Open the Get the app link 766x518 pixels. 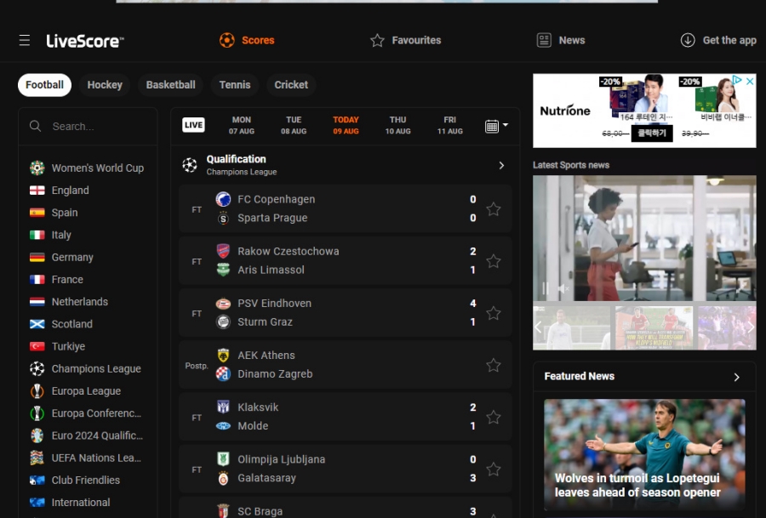pyautogui.click(x=718, y=40)
